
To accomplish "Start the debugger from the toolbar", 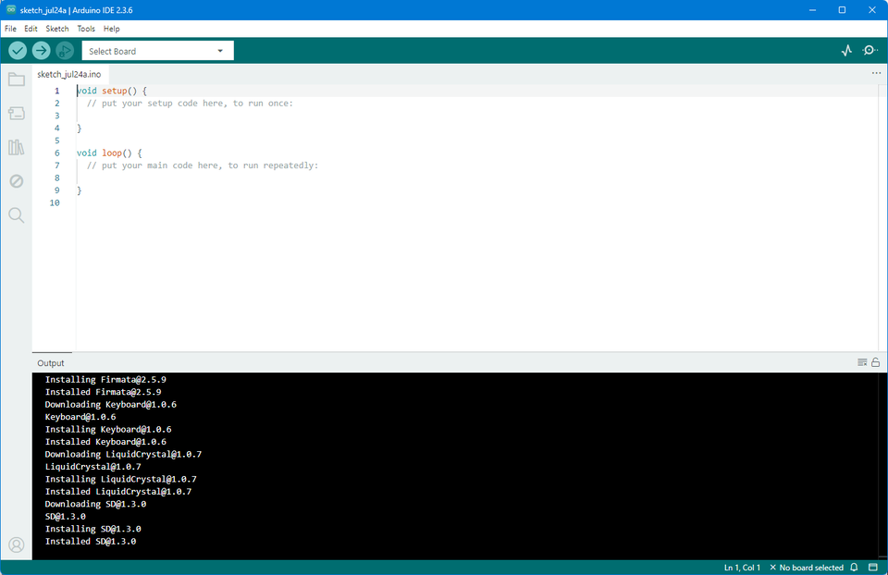I will (64, 50).
